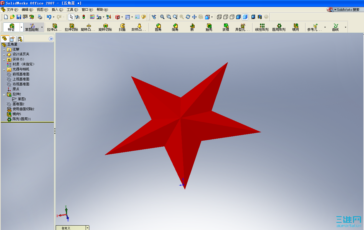Image resolution: width=364 pixels, height=230 pixels.
Task: Open the 工具(T) menu
Action: 72,9
